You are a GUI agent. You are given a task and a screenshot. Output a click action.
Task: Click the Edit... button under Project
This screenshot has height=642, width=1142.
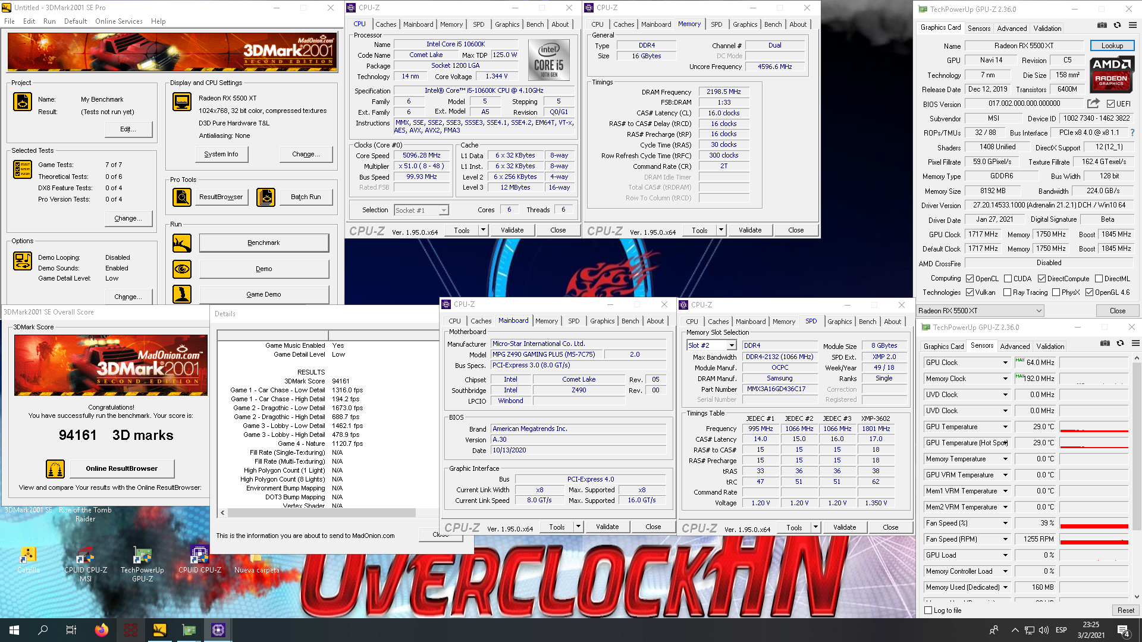128,129
